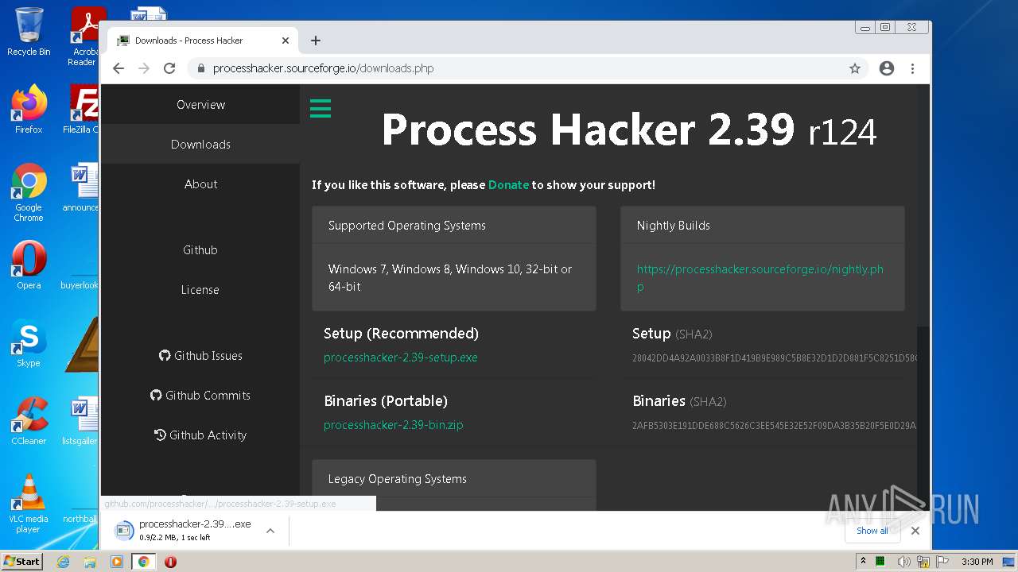Launch Google Chrome desktop shortcut

[x=29, y=193]
